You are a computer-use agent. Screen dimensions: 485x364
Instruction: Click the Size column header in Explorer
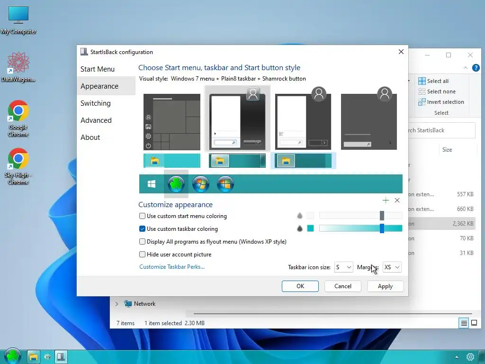coord(447,149)
